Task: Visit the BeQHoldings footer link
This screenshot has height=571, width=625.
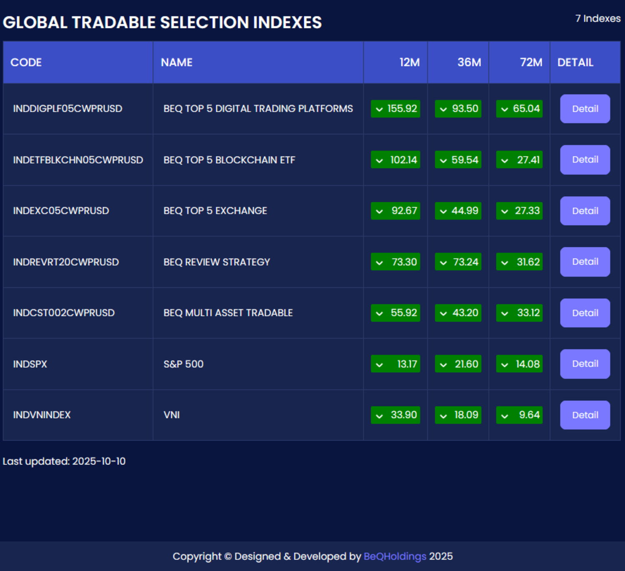Action: point(395,556)
